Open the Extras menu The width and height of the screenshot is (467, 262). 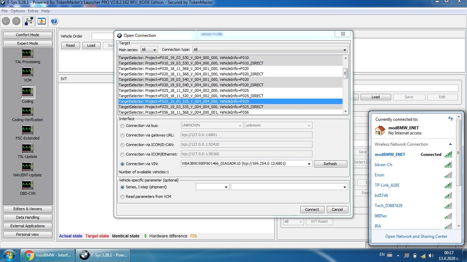coord(33,11)
